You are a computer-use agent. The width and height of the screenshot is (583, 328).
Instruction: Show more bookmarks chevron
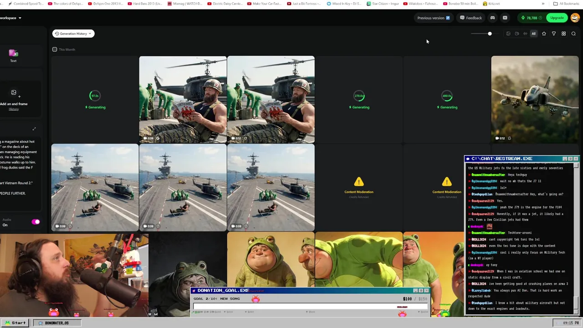543,4
